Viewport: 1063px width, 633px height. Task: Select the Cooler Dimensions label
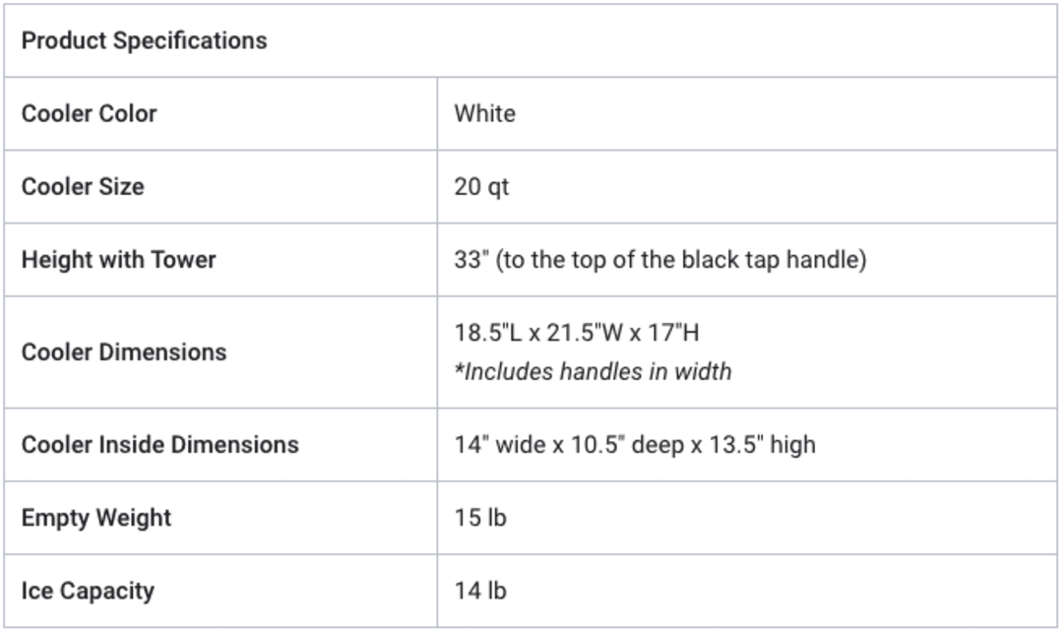click(x=124, y=352)
